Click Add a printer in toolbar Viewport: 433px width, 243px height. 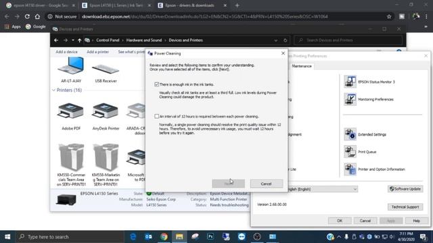(97, 52)
